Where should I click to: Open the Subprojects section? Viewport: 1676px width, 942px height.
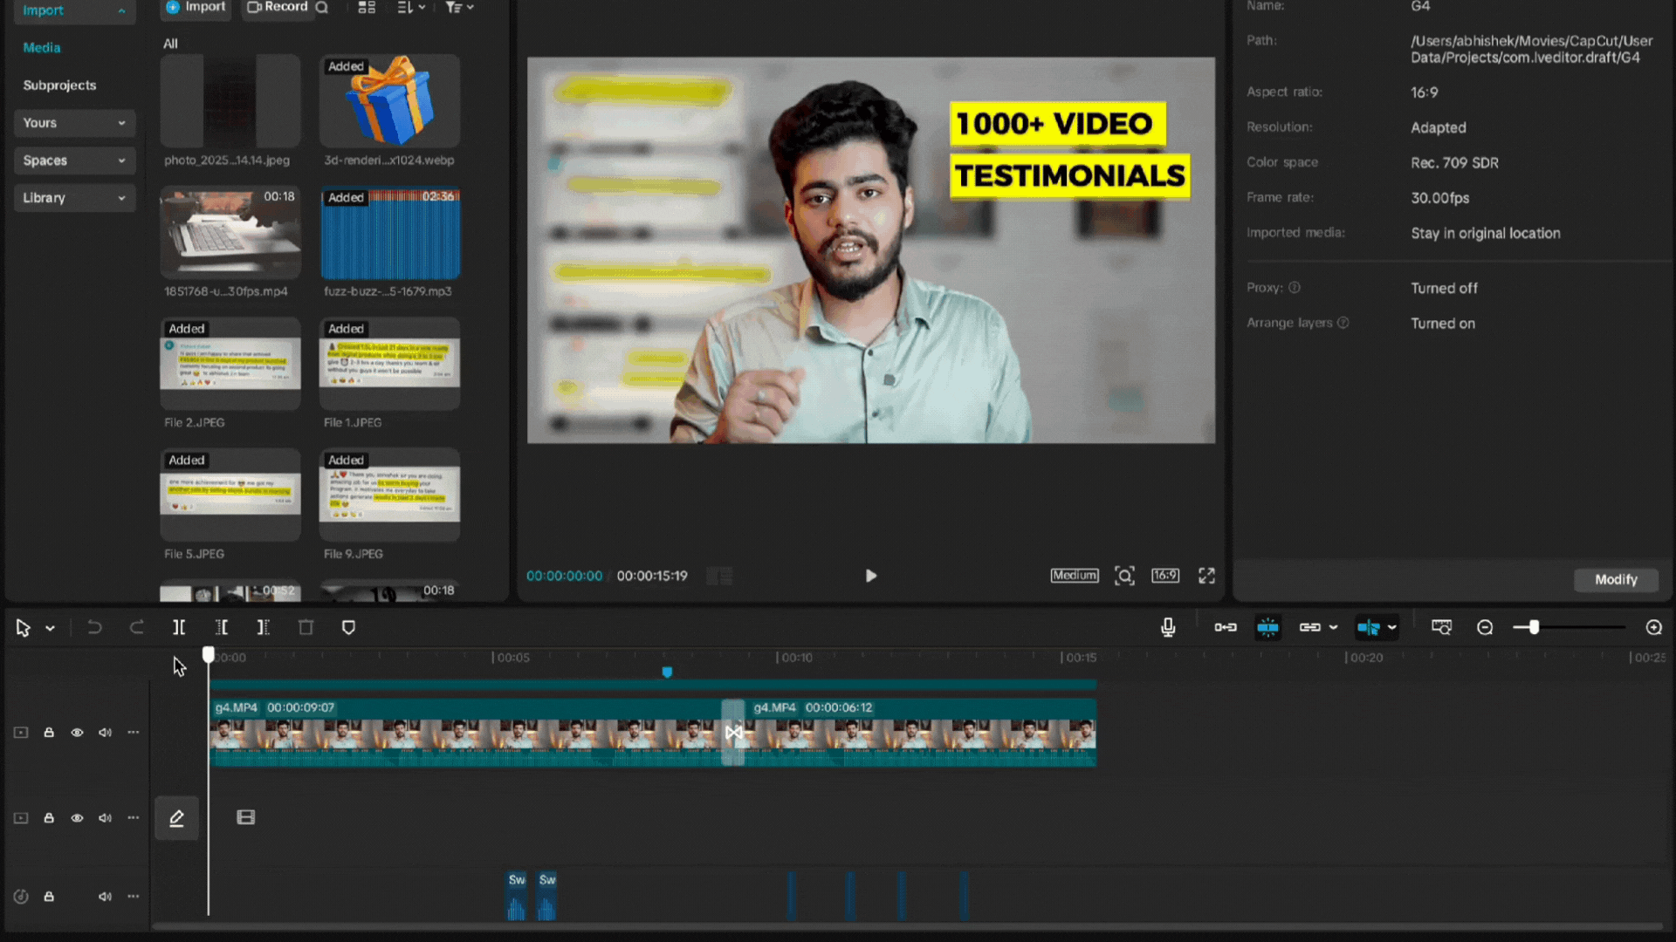coord(59,85)
